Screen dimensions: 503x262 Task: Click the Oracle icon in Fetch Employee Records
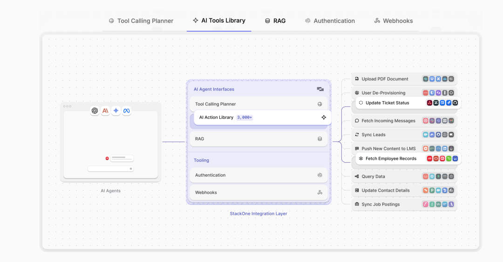(x=436, y=159)
